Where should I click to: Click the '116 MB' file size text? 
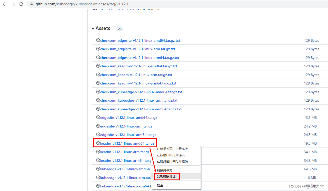310,178
